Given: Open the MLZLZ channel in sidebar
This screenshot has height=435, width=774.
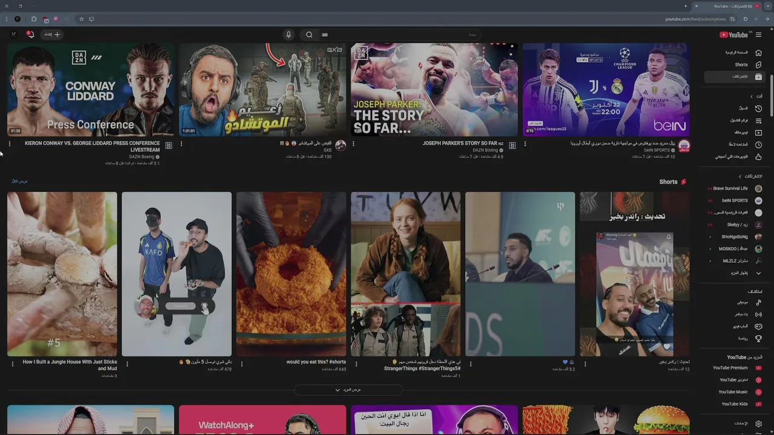Looking at the screenshot, I should click(733, 261).
